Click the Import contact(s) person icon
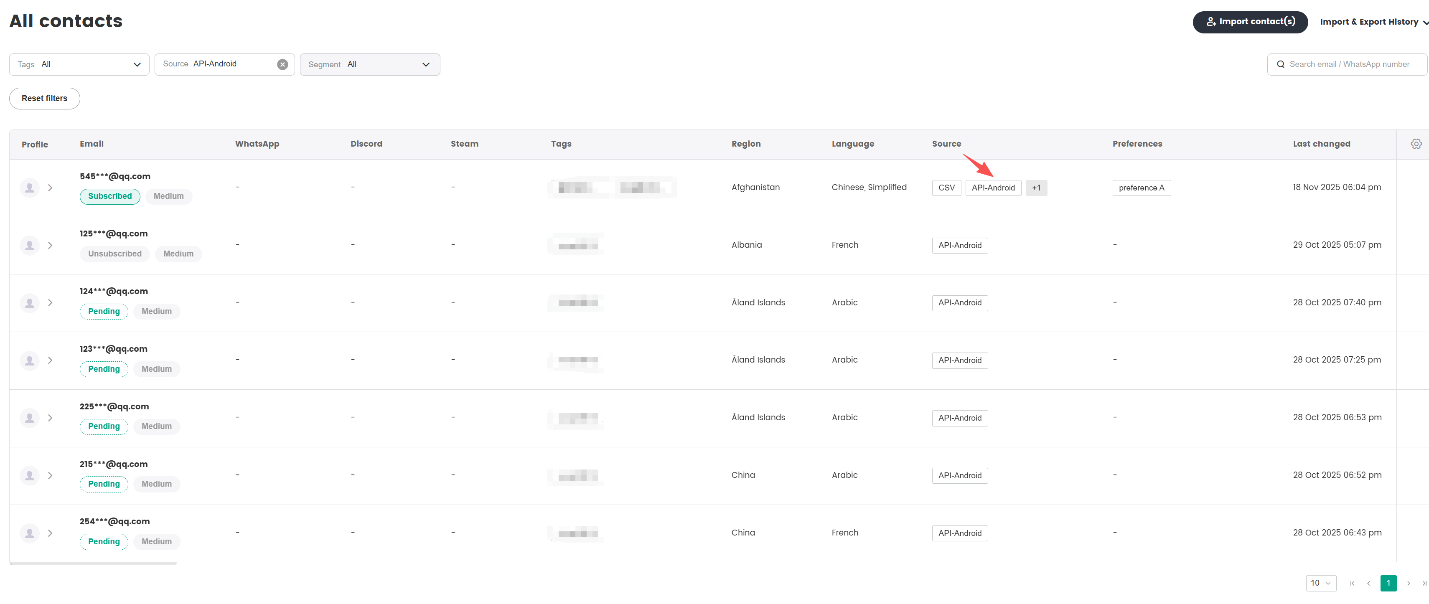Image resolution: width=1429 pixels, height=604 pixels. click(1211, 22)
